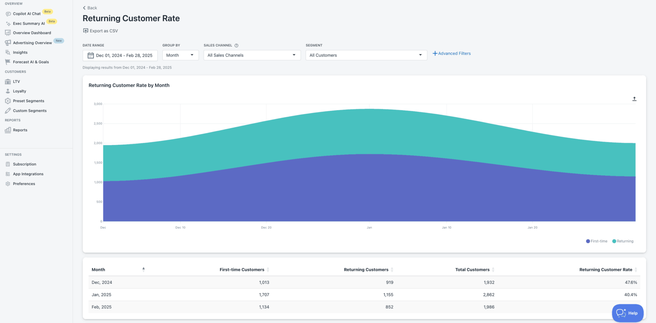Expand the All Sales Channels dropdown

click(252, 55)
